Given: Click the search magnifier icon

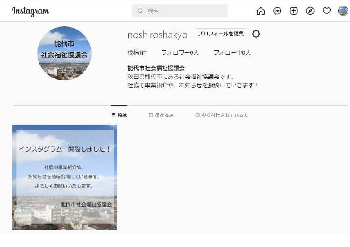Looking at the screenshot, I should [140, 11].
